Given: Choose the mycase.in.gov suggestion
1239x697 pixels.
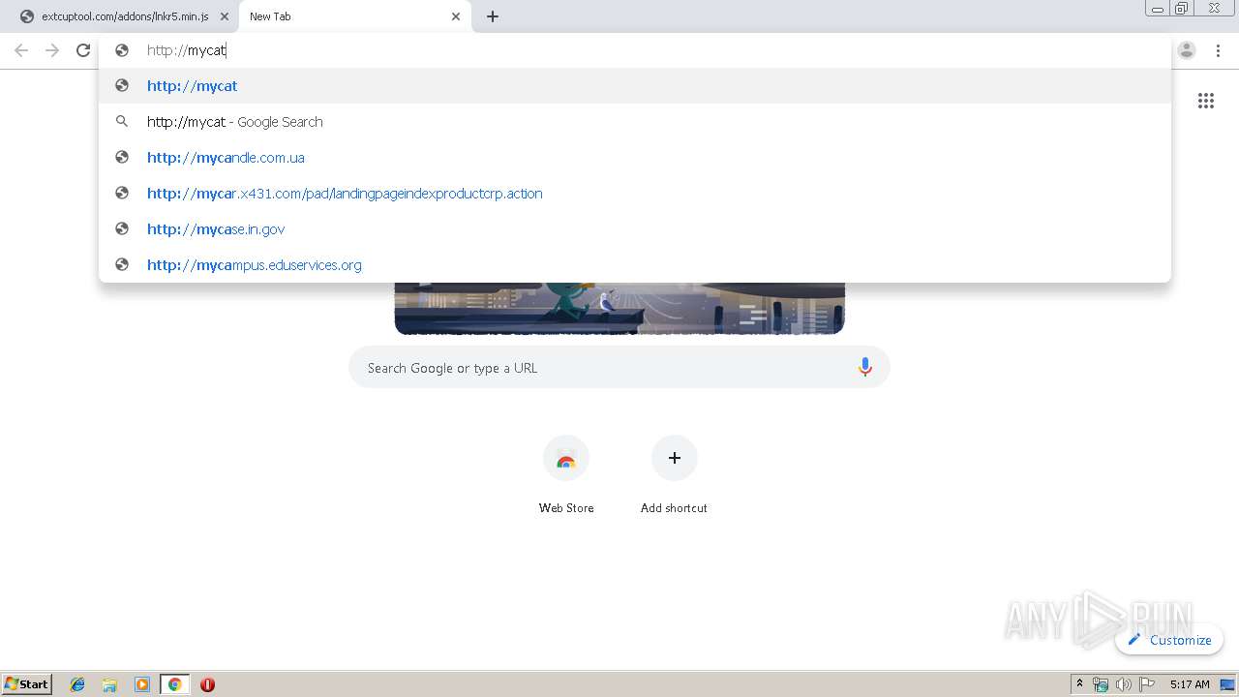Looking at the screenshot, I should (x=635, y=228).
